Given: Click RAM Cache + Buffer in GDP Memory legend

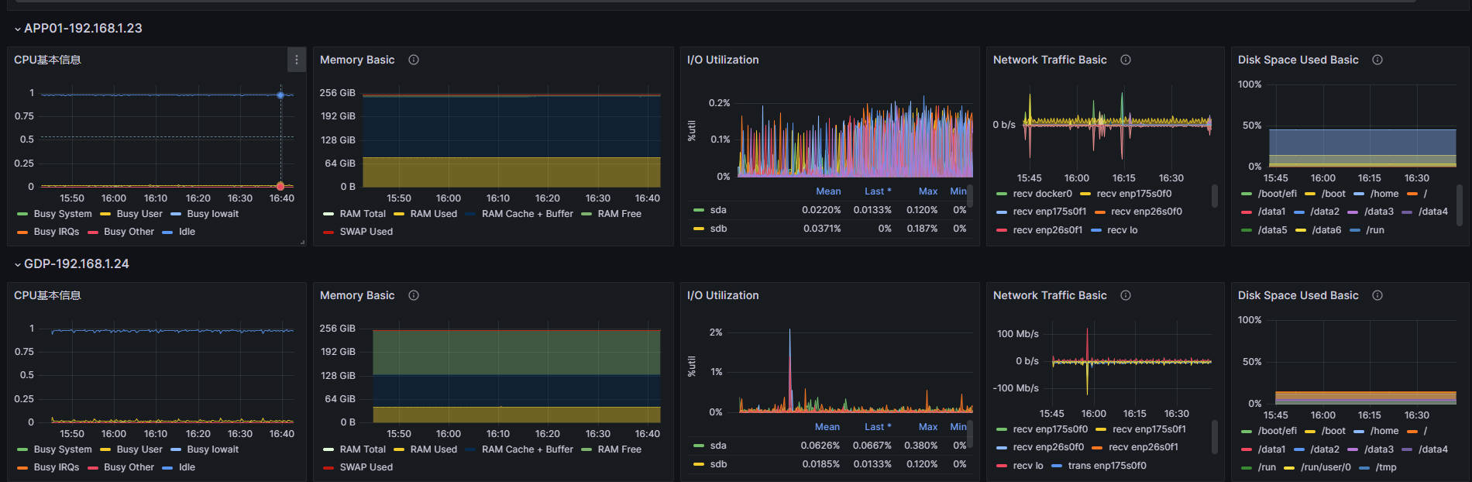Looking at the screenshot, I should coord(528,449).
